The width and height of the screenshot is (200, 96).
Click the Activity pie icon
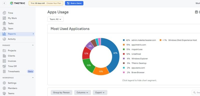[x=4, y=39]
